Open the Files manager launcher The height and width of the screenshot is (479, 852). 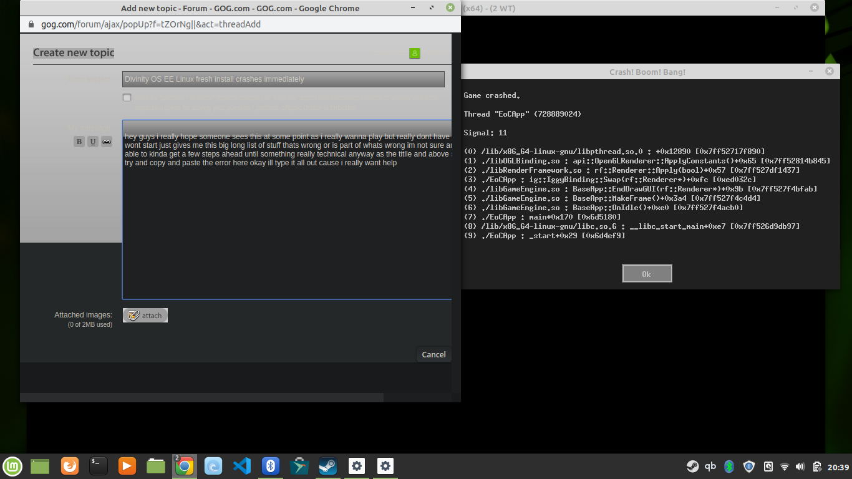[156, 466]
